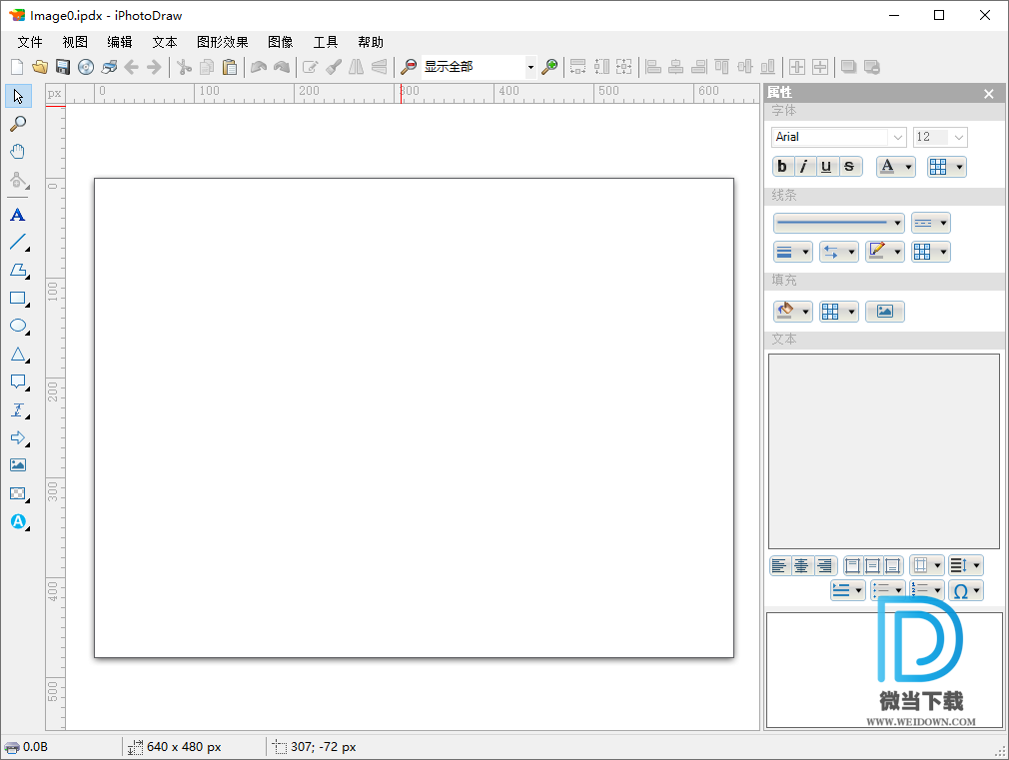Open a file with the folder icon
Image resolution: width=1009 pixels, height=760 pixels.
coord(40,67)
